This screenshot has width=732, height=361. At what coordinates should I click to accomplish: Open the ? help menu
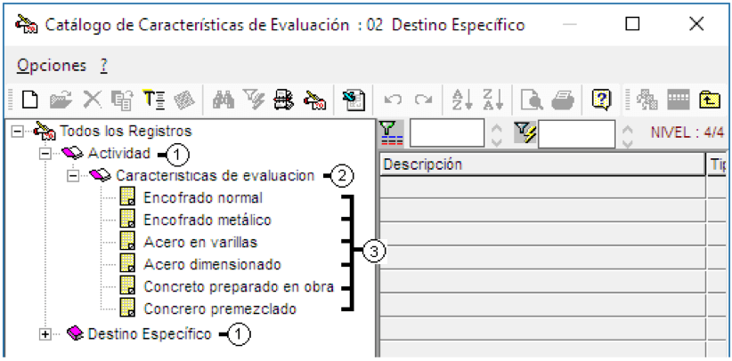pyautogui.click(x=103, y=66)
